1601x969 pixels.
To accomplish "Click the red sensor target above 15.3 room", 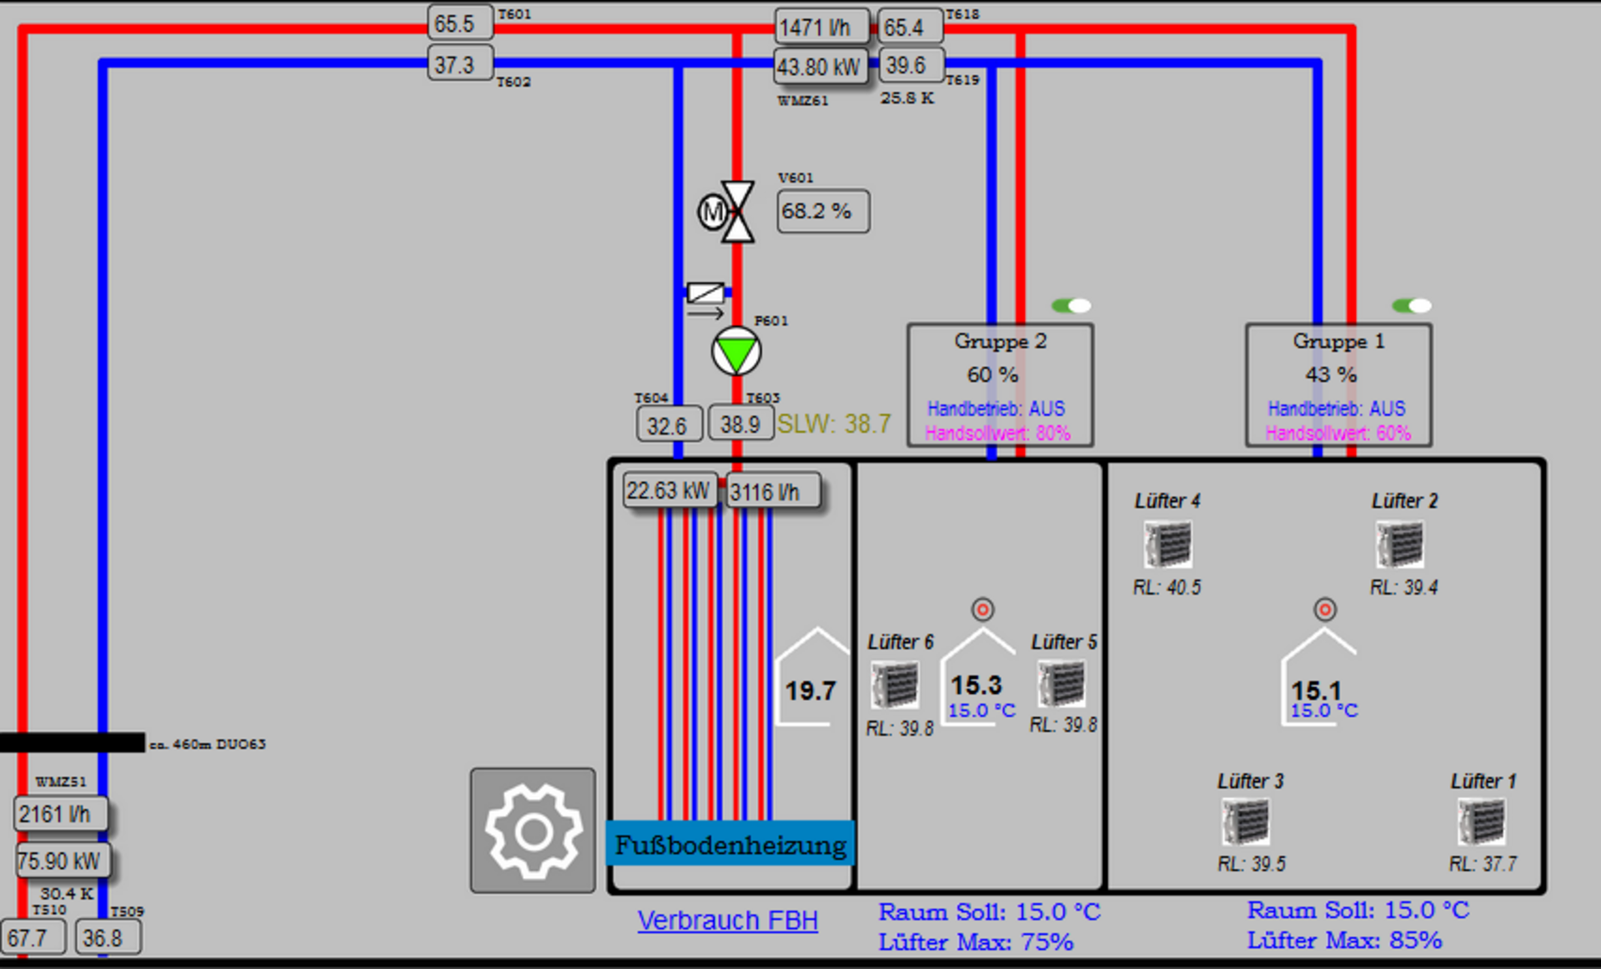I will [983, 610].
